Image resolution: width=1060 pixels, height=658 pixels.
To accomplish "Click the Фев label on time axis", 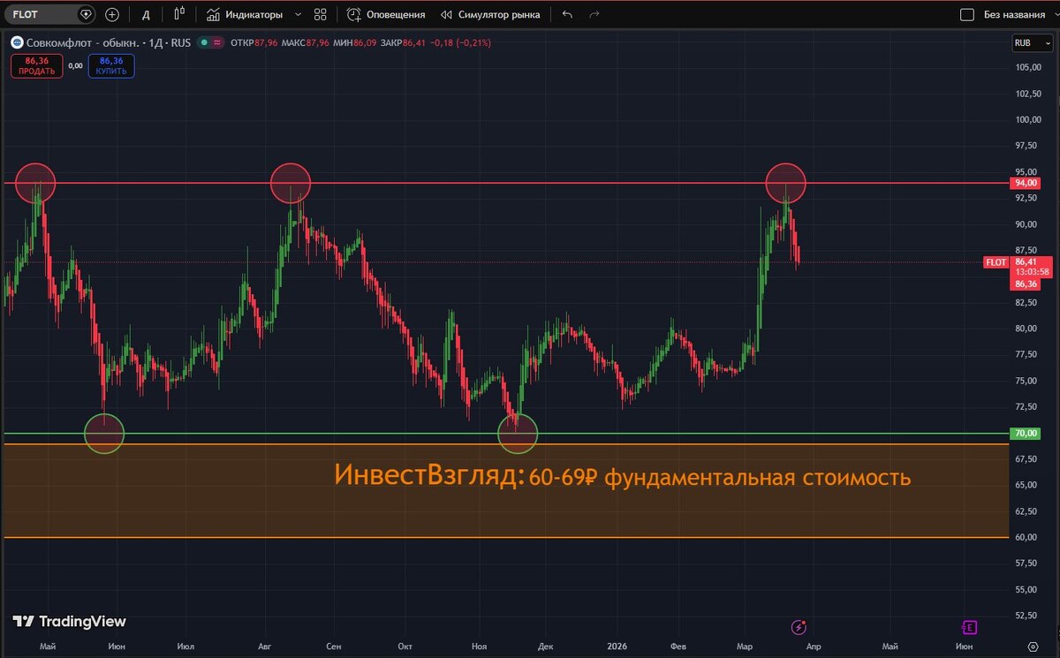I will (678, 647).
